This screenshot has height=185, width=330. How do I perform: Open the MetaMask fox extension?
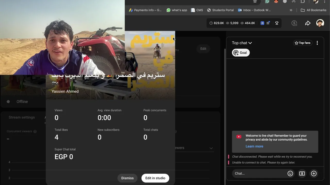(x=276, y=2)
